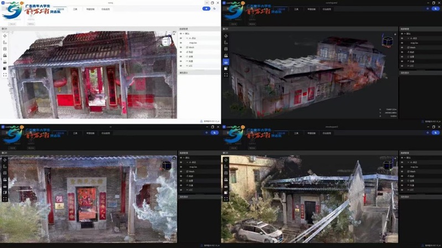
Task: Select the L-shaped measure tool in long-building window
Action: click(x=226, y=43)
